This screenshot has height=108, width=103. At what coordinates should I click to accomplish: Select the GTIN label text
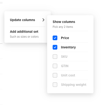click(x=65, y=66)
